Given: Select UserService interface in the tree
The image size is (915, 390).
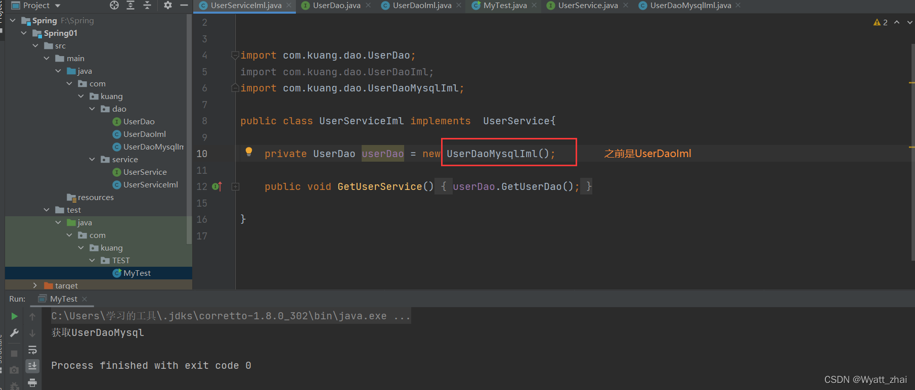Looking at the screenshot, I should [x=140, y=172].
